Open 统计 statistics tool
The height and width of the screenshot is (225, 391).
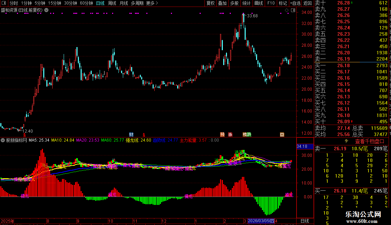pyautogui.click(x=246, y=3)
